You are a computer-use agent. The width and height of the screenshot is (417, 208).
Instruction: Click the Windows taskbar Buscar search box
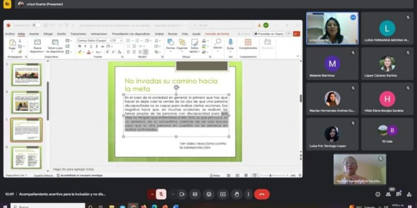point(48,206)
